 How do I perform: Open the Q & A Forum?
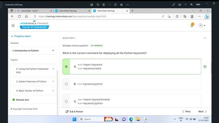click(x=74, y=112)
